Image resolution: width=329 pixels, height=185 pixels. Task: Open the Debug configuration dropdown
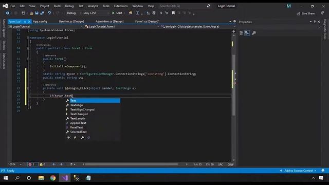click(74, 13)
